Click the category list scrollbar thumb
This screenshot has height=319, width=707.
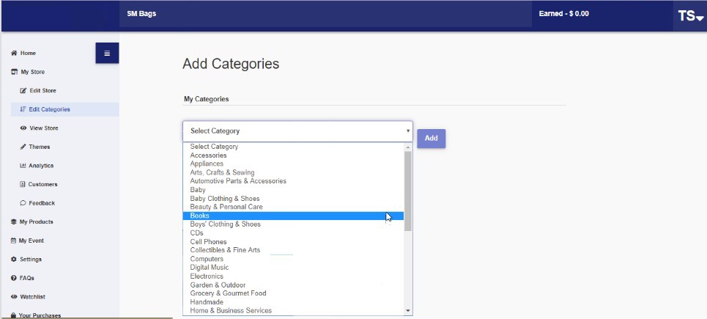click(x=408, y=191)
